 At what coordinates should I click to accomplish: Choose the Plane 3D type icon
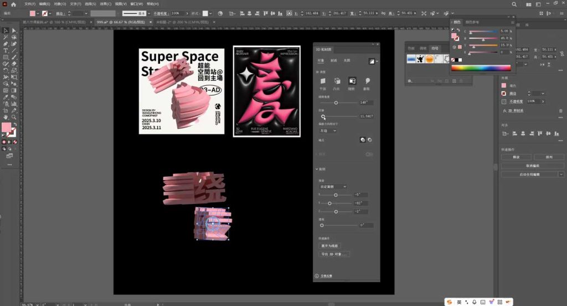(323, 81)
